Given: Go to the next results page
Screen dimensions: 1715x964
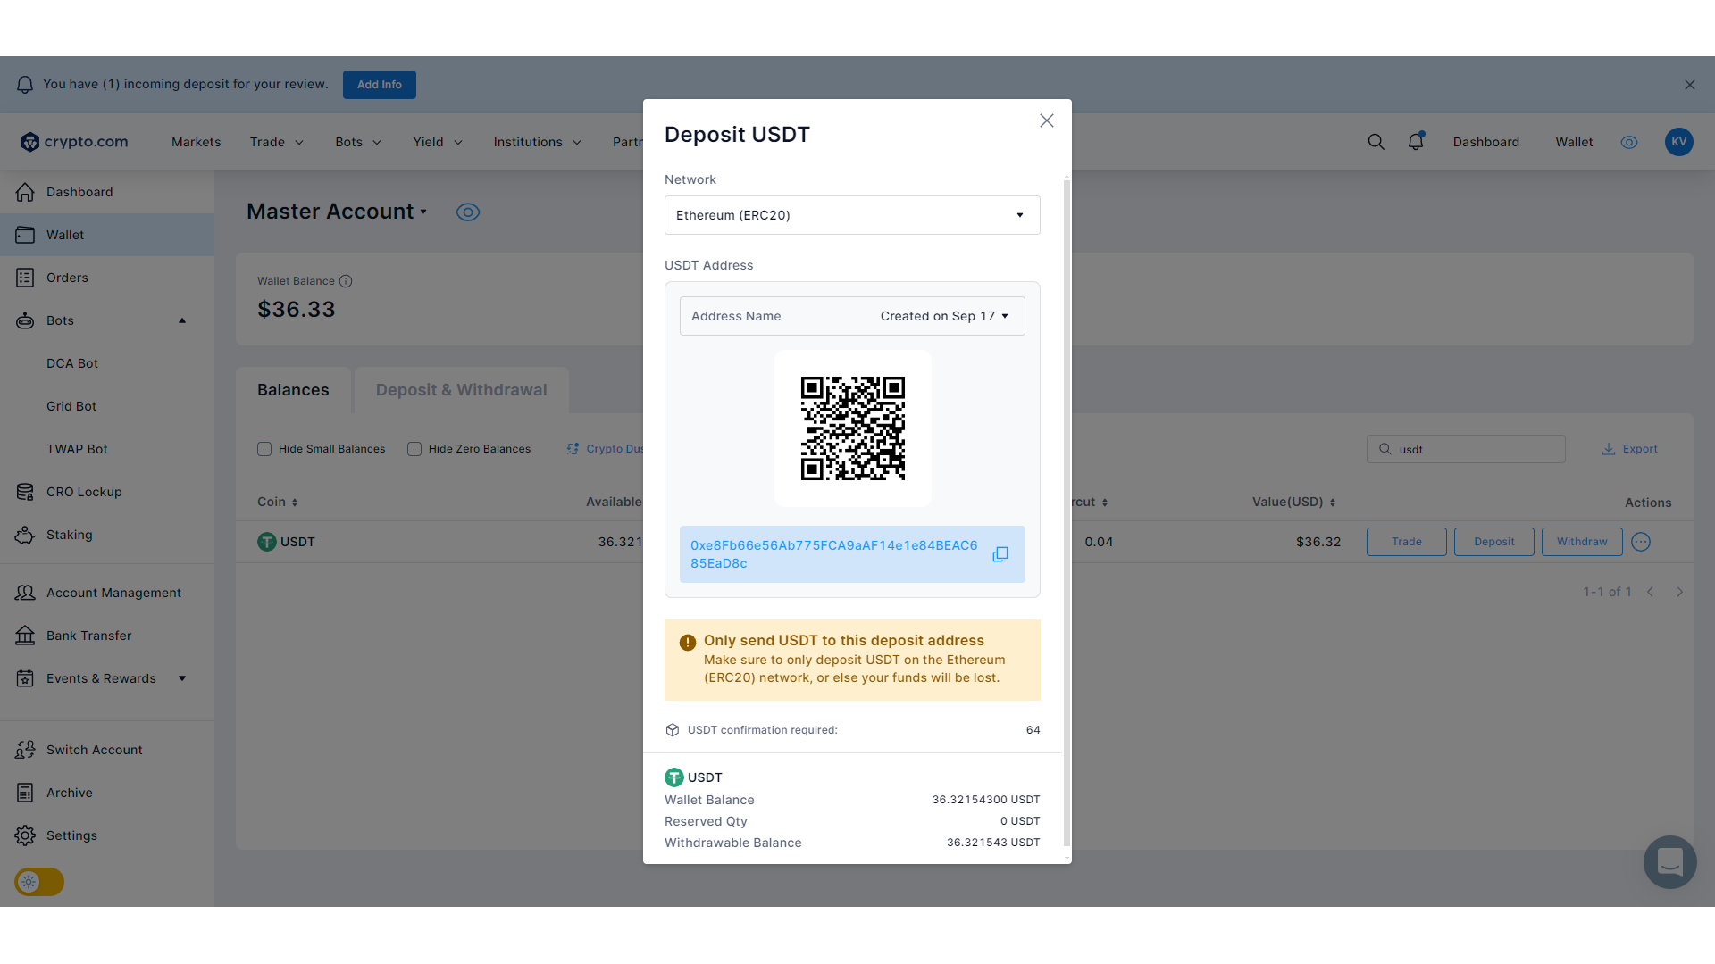Looking at the screenshot, I should coord(1679,592).
